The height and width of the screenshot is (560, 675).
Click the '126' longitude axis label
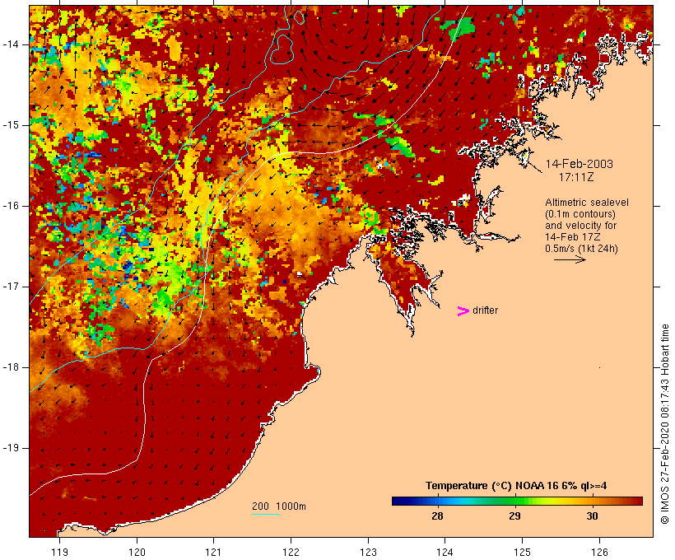pyautogui.click(x=599, y=552)
